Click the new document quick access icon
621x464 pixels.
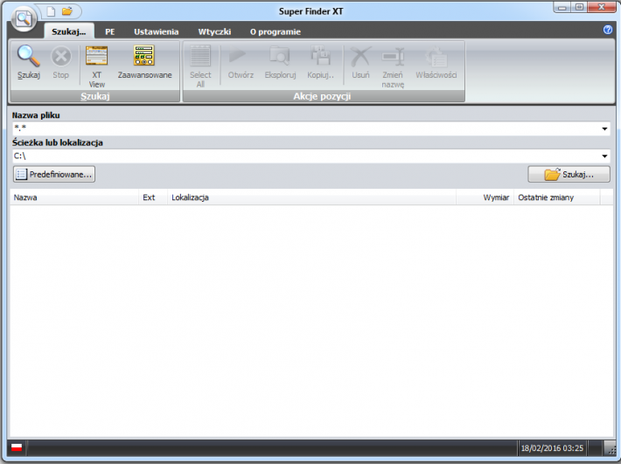pos(51,11)
